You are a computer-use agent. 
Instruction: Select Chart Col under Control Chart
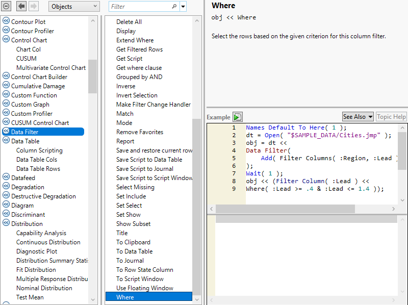pos(29,49)
